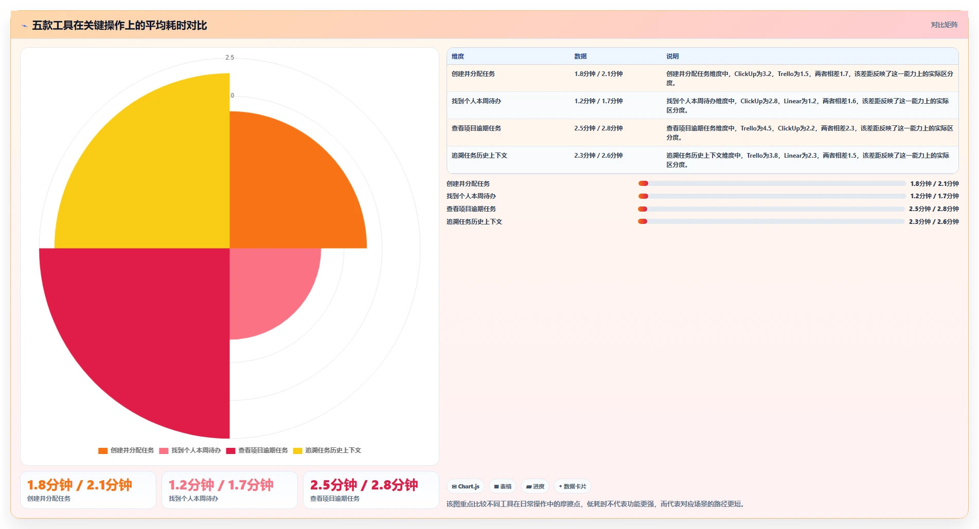This screenshot has width=979, height=529.
Task: Click the 找到个人本周待办 progress bar
Action: (x=772, y=196)
